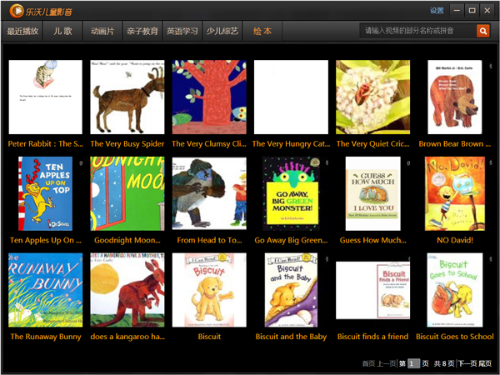500x375 pixels.
Task: Click the title 'Biscuit and the Baby'
Action: [x=291, y=337]
